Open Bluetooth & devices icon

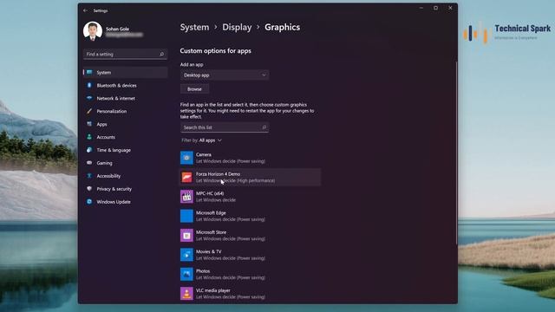click(89, 85)
